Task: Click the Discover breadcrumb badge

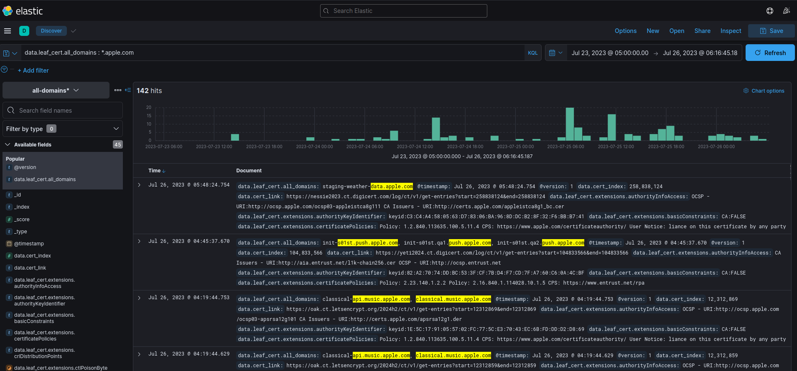Action: point(51,31)
